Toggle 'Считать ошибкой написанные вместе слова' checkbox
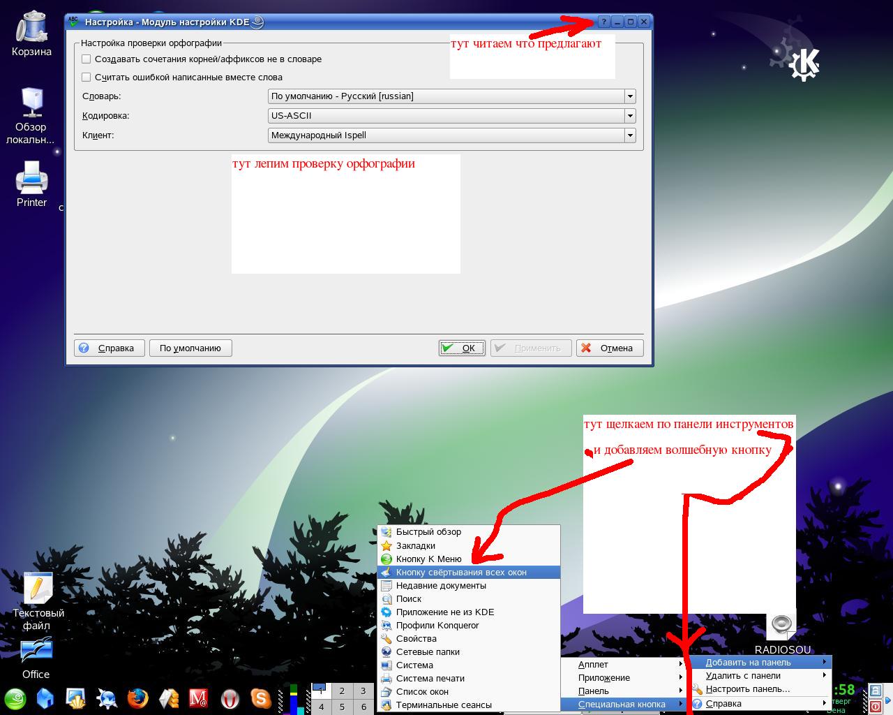Screen dimensions: 893x715 pyautogui.click(x=87, y=78)
